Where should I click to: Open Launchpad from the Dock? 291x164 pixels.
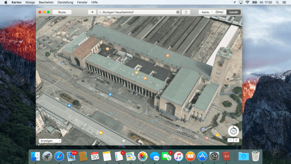pos(47,156)
